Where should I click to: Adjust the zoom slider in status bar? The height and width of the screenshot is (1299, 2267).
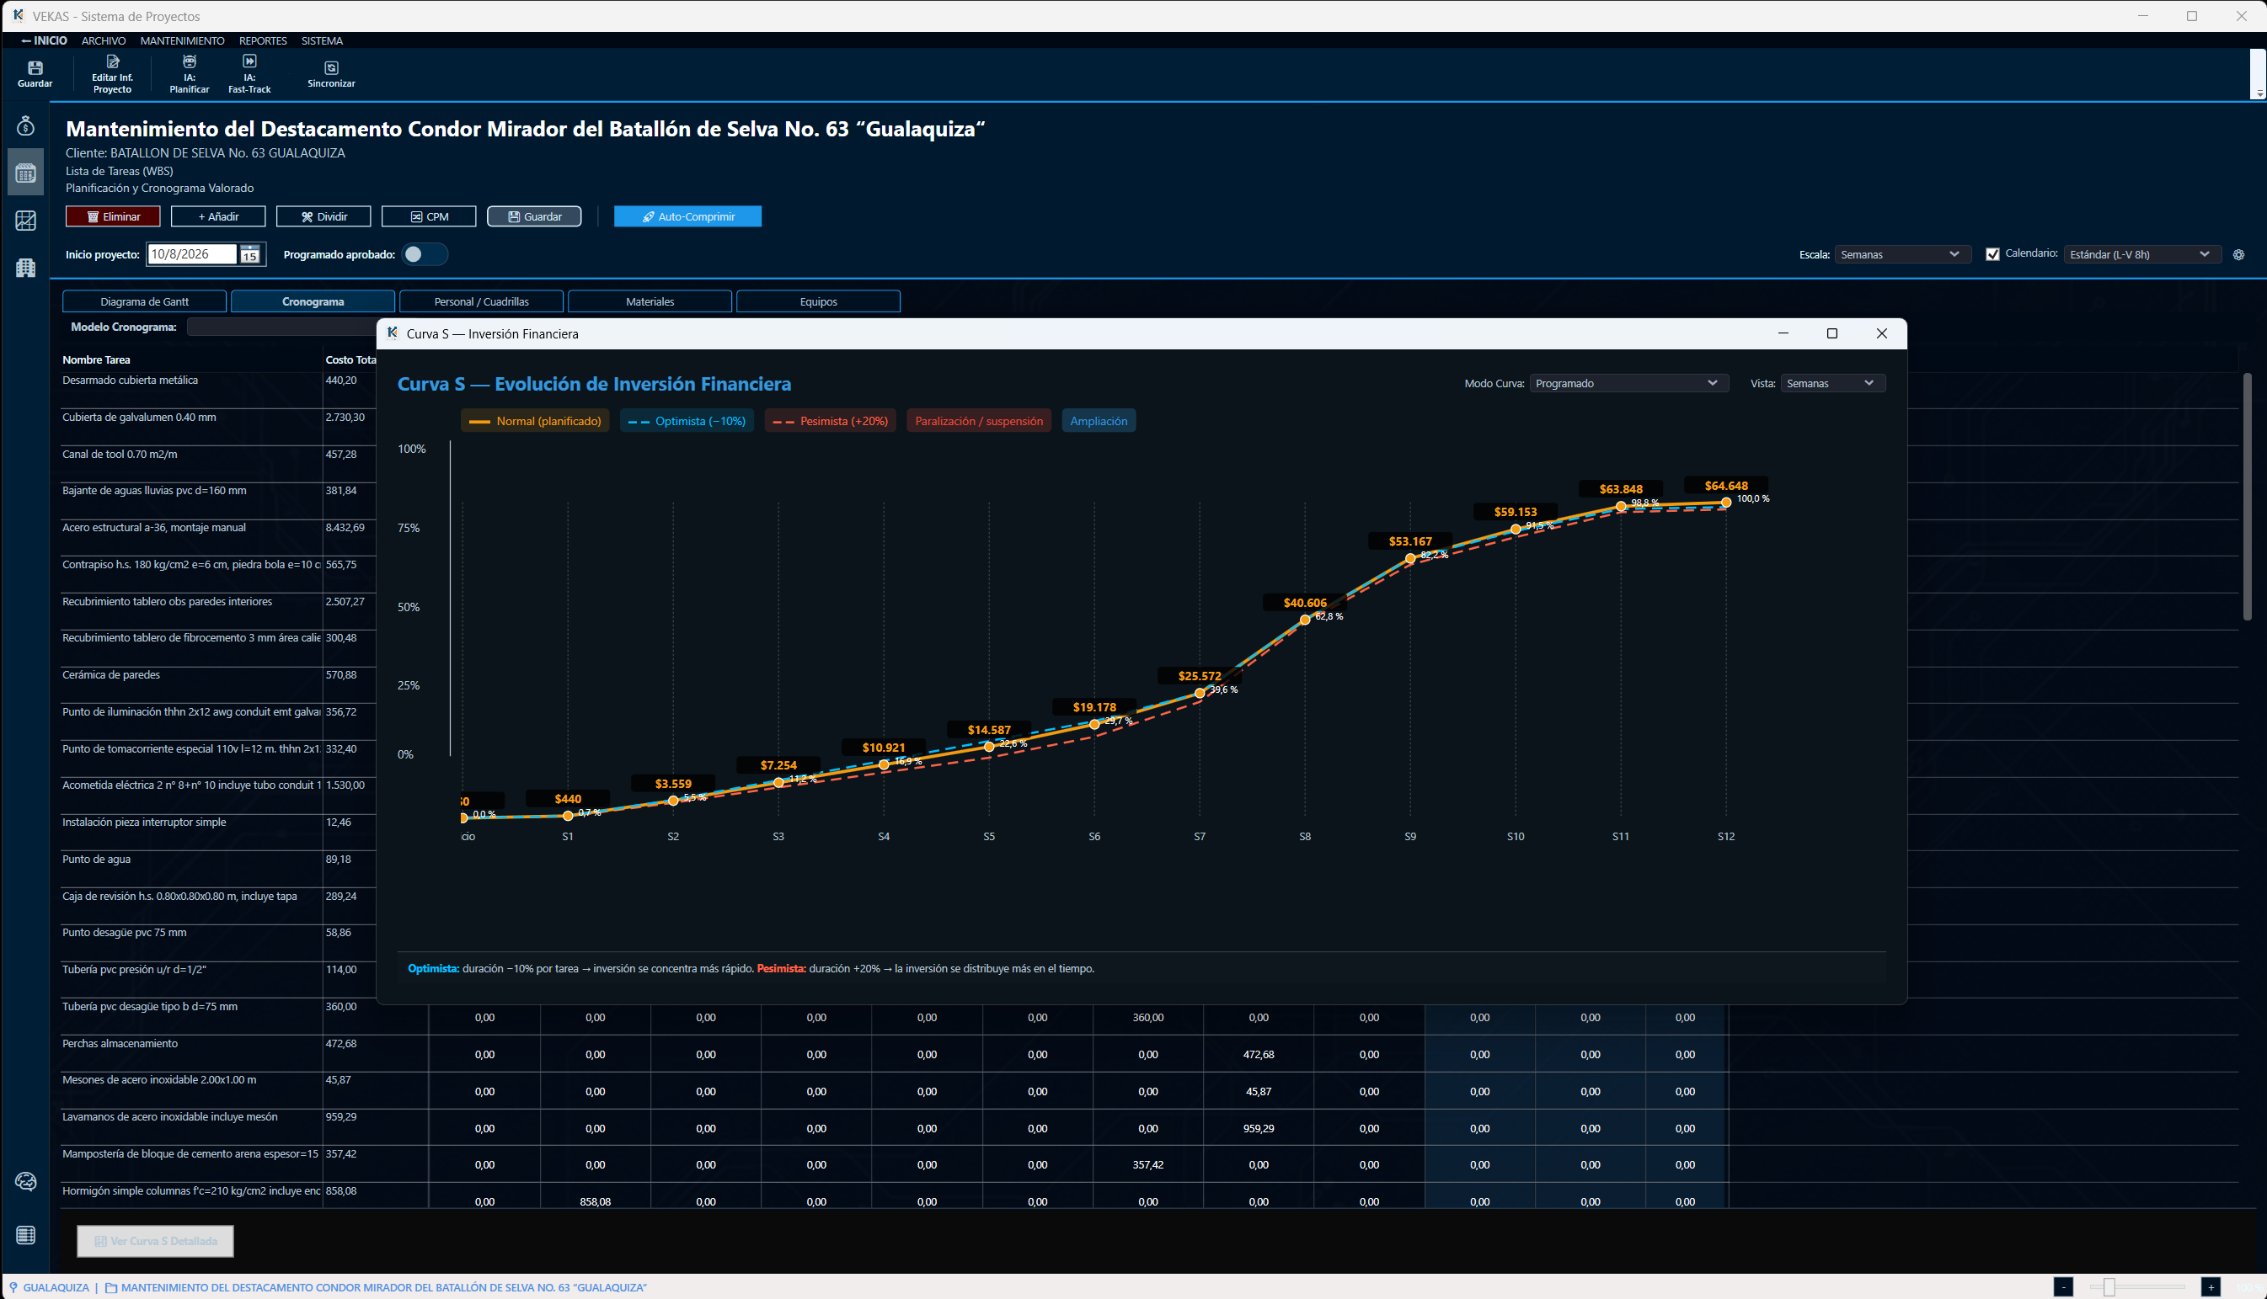pos(2109,1286)
